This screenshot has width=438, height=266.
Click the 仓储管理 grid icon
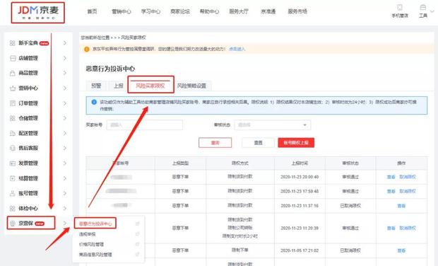coord(12,118)
